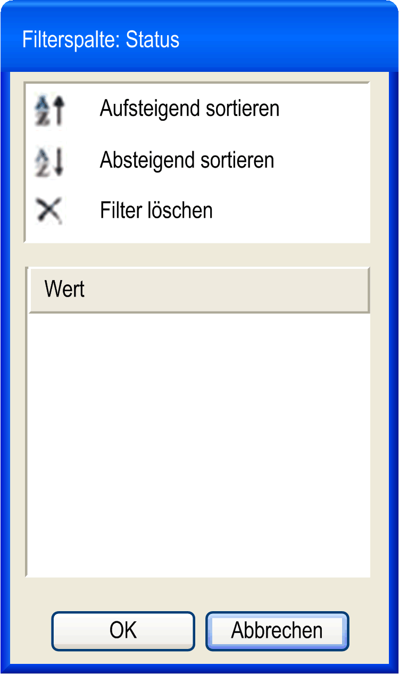Viewport: 399px width, 674px height.
Task: Click the Wert column header
Action: click(199, 290)
